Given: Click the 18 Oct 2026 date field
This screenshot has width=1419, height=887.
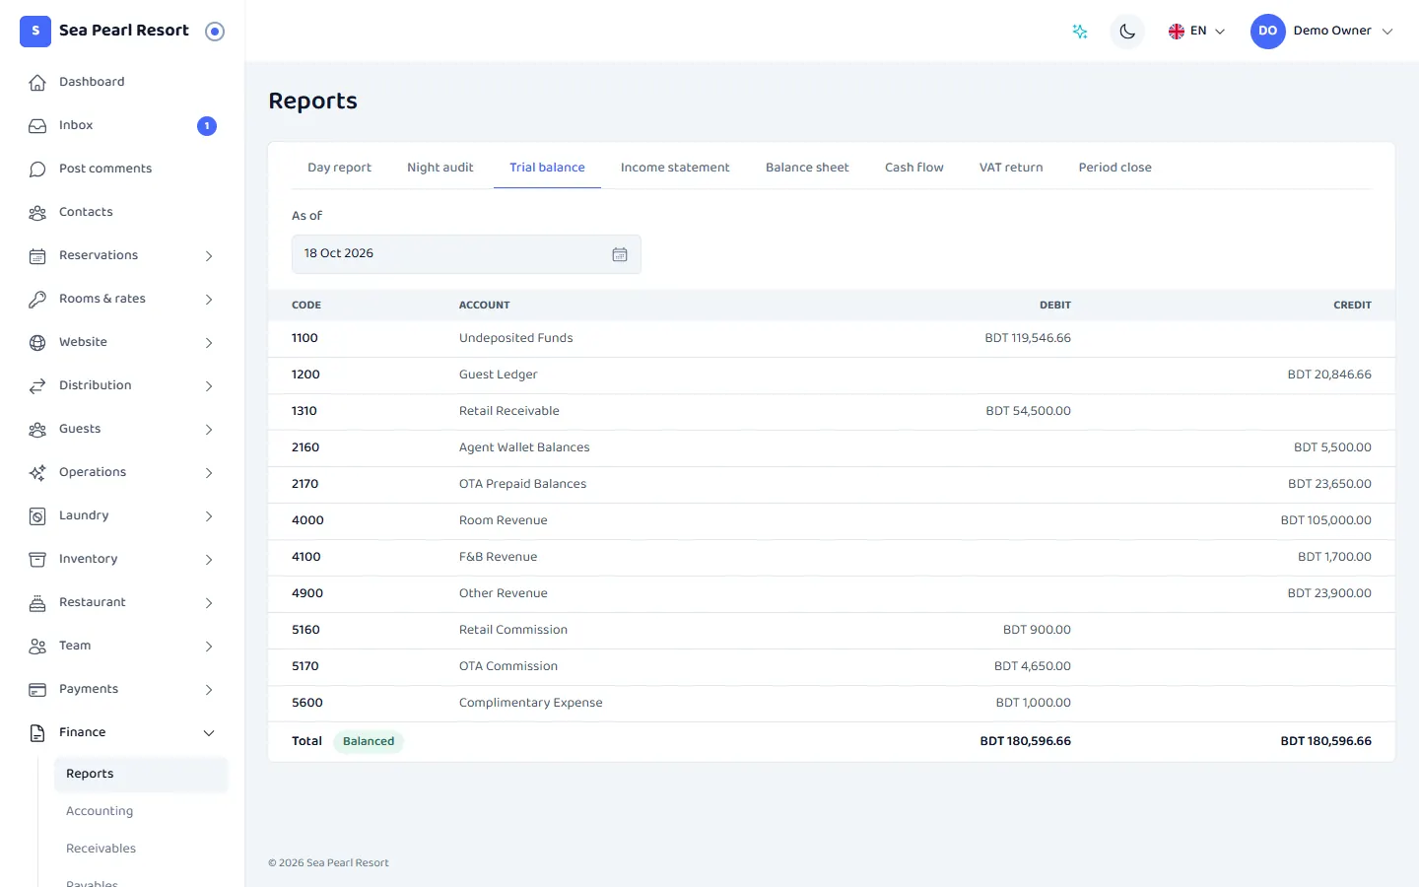Looking at the screenshot, I should pyautogui.click(x=466, y=254).
